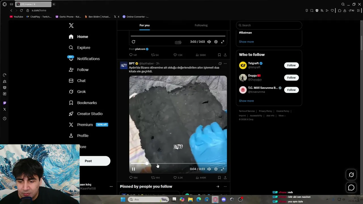Open Bookmarks from the sidebar
Viewport: 363px width, 204px height.
tap(83, 103)
